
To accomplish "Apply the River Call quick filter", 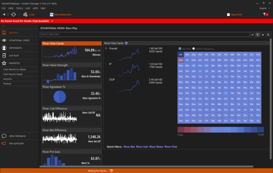I will (142, 147).
